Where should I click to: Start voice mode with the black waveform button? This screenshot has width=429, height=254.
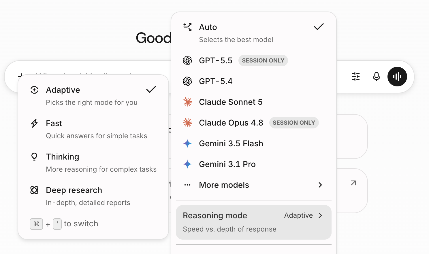click(x=397, y=77)
